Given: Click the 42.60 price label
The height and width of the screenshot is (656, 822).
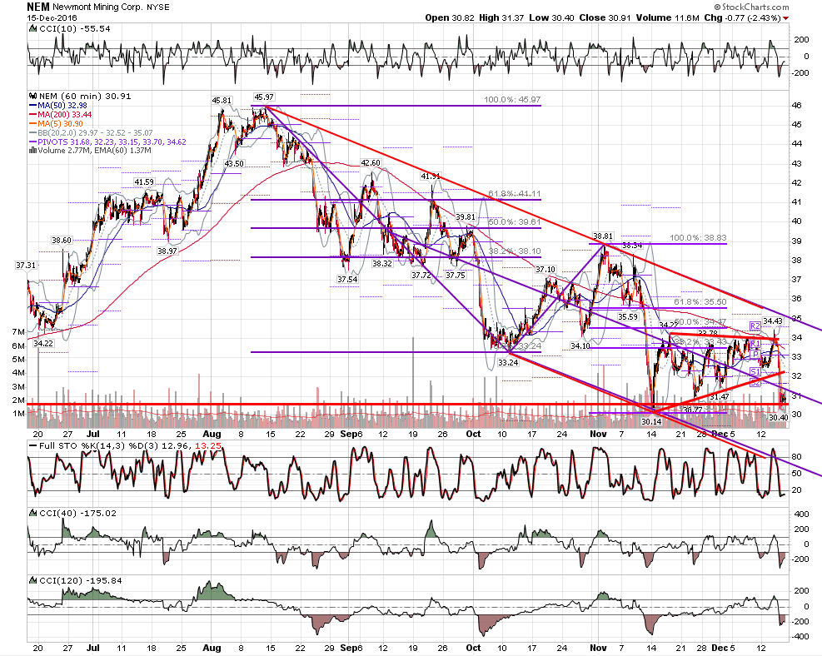Looking at the screenshot, I should coord(371,163).
